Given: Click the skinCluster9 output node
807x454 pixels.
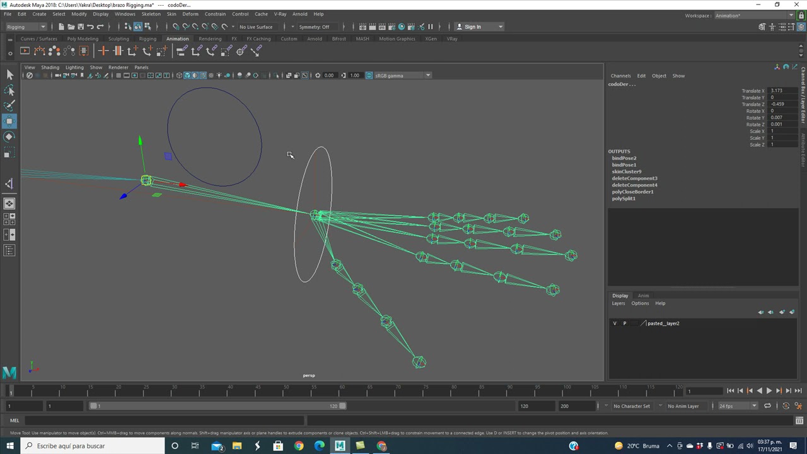Looking at the screenshot, I should coord(626,172).
